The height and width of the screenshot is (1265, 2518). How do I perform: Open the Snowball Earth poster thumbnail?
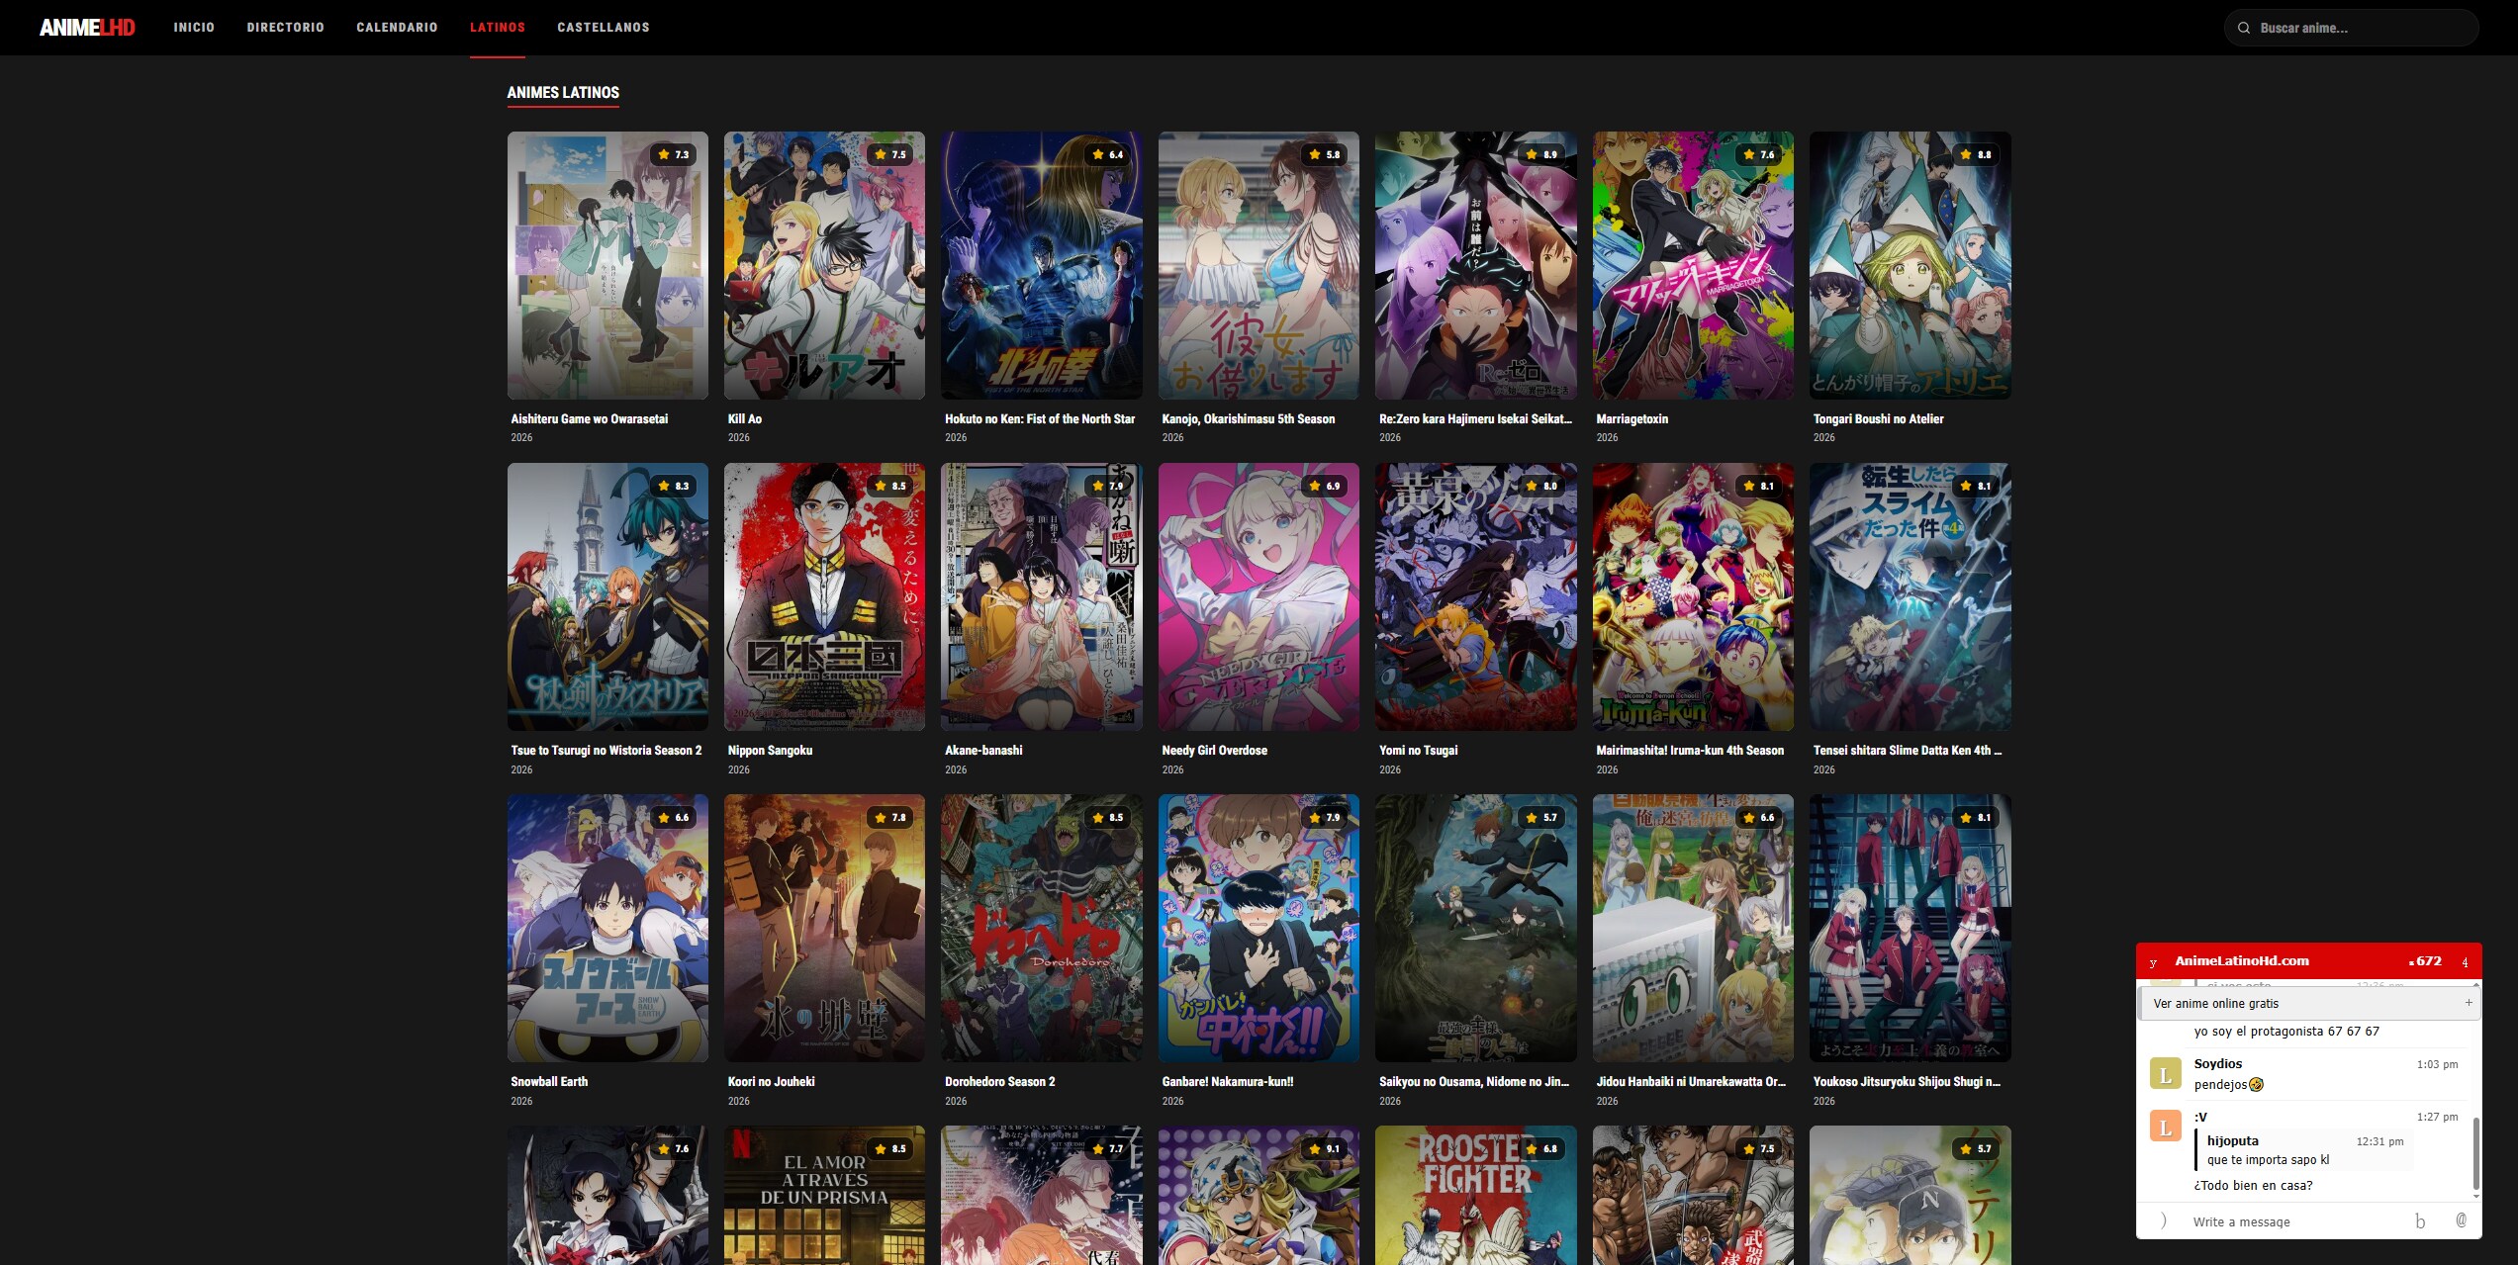607,928
